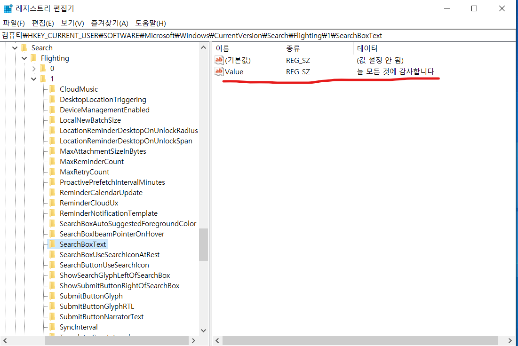Screen dimensions: 518x346
Task: Select the SearchBoxIbeamPointerOnHover key
Action: click(112, 234)
